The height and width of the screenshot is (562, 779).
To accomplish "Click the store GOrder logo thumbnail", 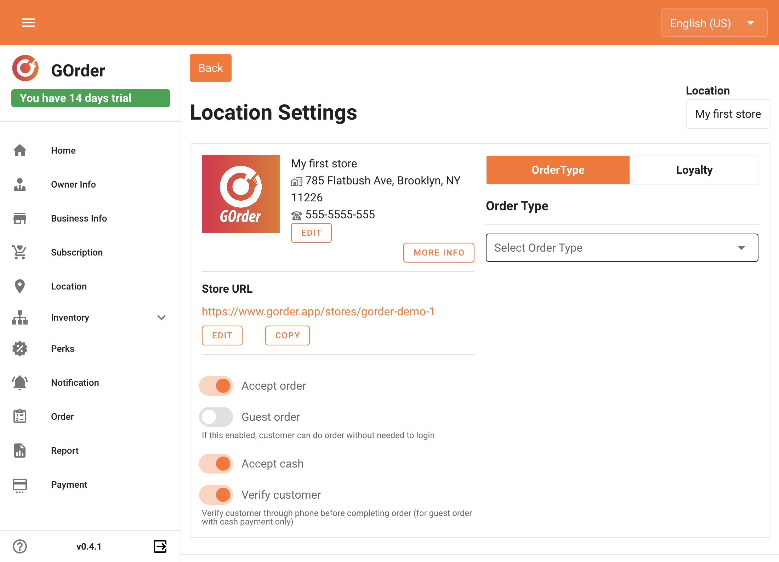I will point(241,194).
